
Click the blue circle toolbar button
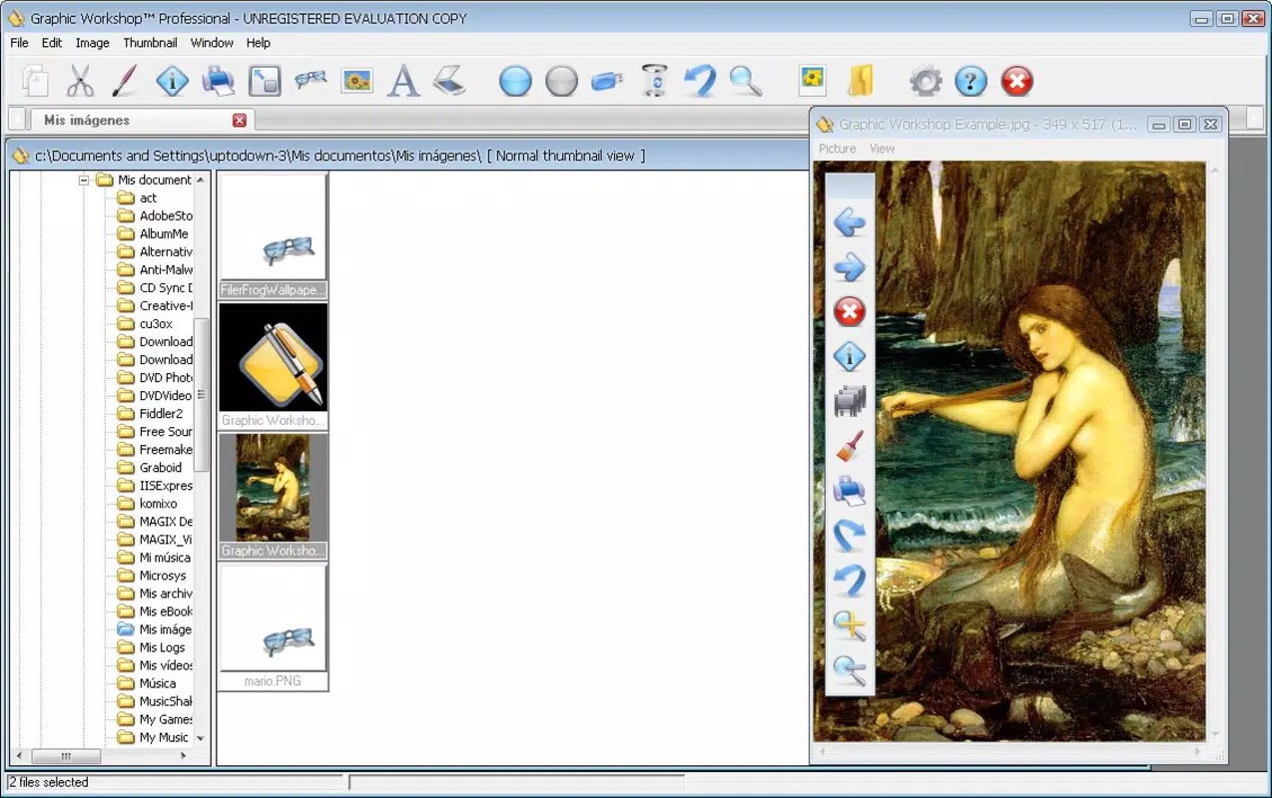click(x=515, y=81)
